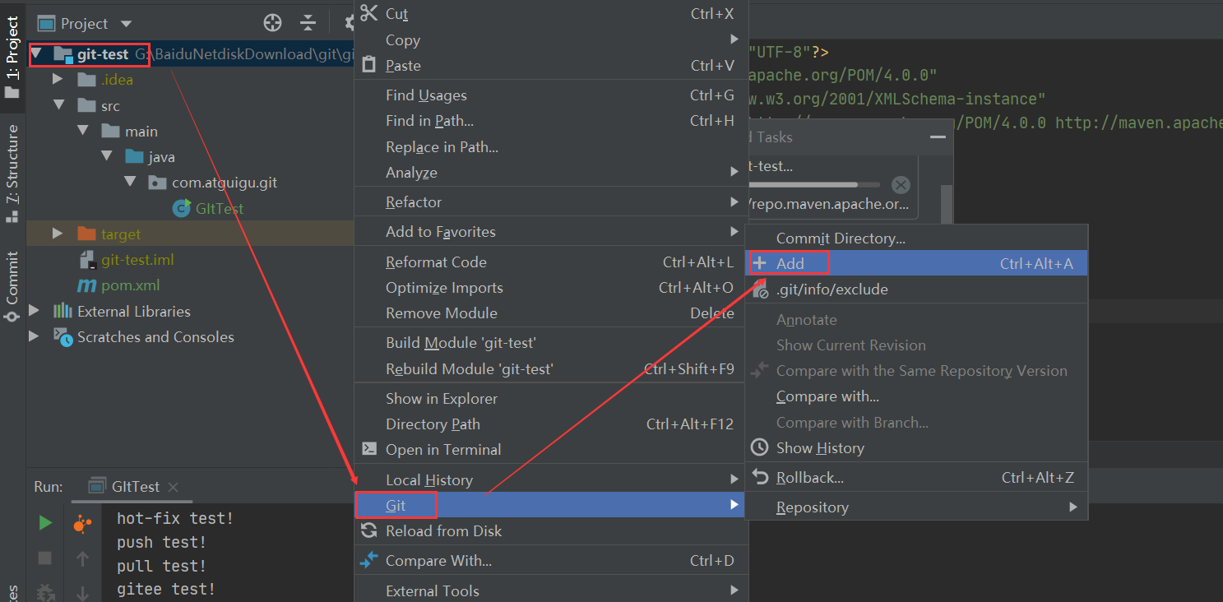Choose Rollback... in the Git submenu

(x=916, y=478)
